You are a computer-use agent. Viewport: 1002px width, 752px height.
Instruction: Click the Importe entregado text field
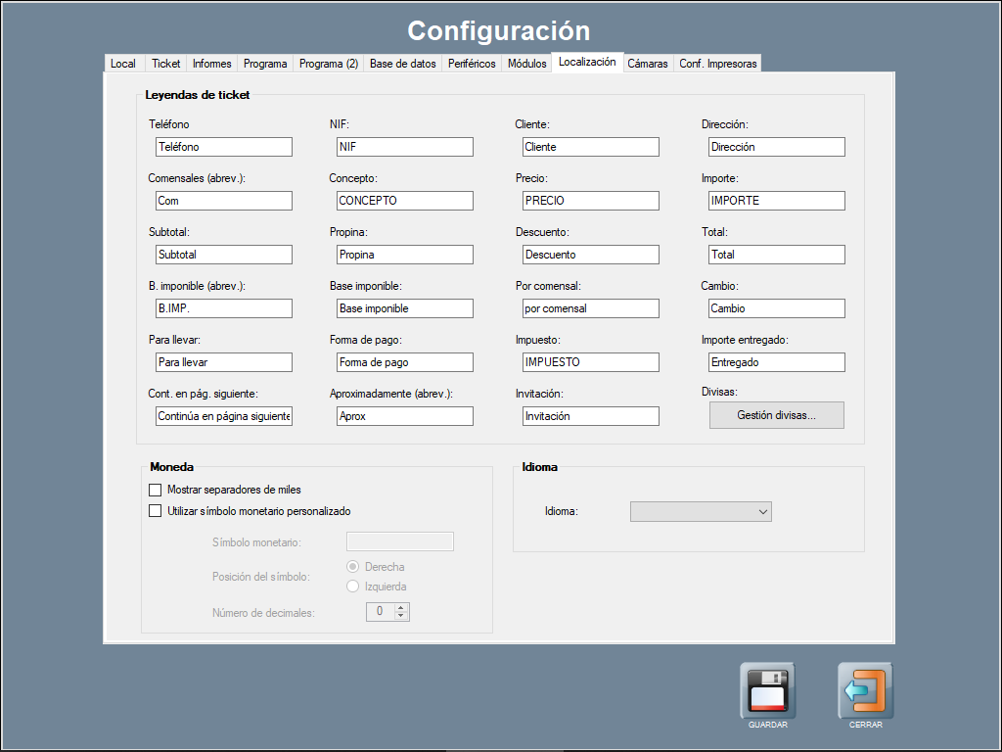pos(776,362)
